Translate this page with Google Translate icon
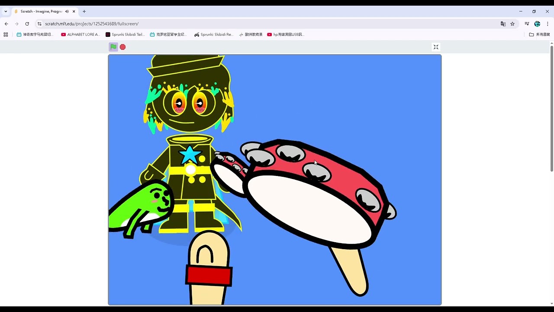This screenshot has width=554, height=312. [x=503, y=24]
